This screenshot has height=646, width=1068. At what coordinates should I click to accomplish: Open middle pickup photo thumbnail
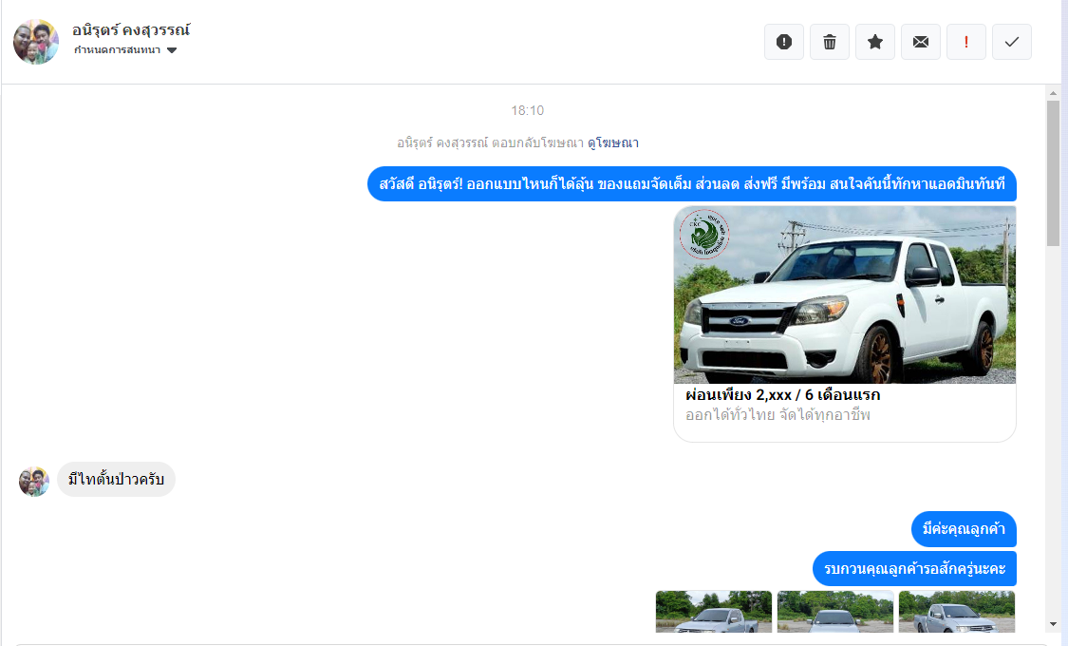pyautogui.click(x=835, y=612)
